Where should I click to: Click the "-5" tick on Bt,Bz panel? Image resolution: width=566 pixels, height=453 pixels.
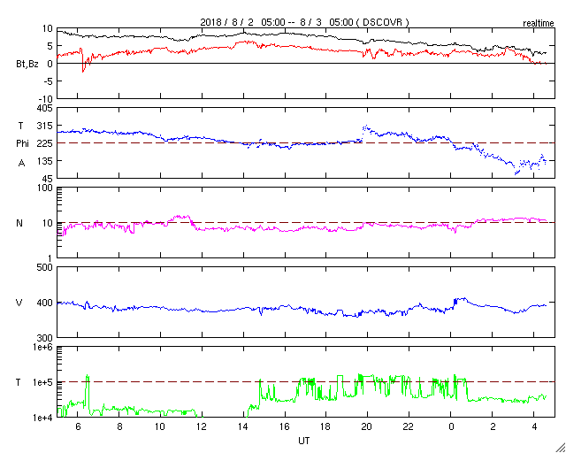click(49, 81)
